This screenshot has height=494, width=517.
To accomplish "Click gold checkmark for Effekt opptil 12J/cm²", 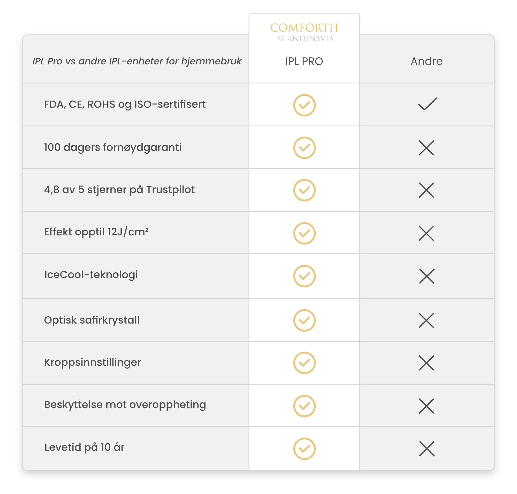I will pos(304,233).
